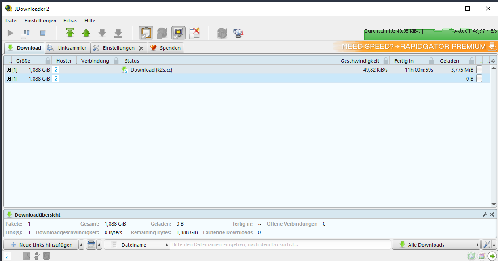This screenshot has height=261, width=498.
Task: Click the striped list icon in status bar
Action: [482, 256]
